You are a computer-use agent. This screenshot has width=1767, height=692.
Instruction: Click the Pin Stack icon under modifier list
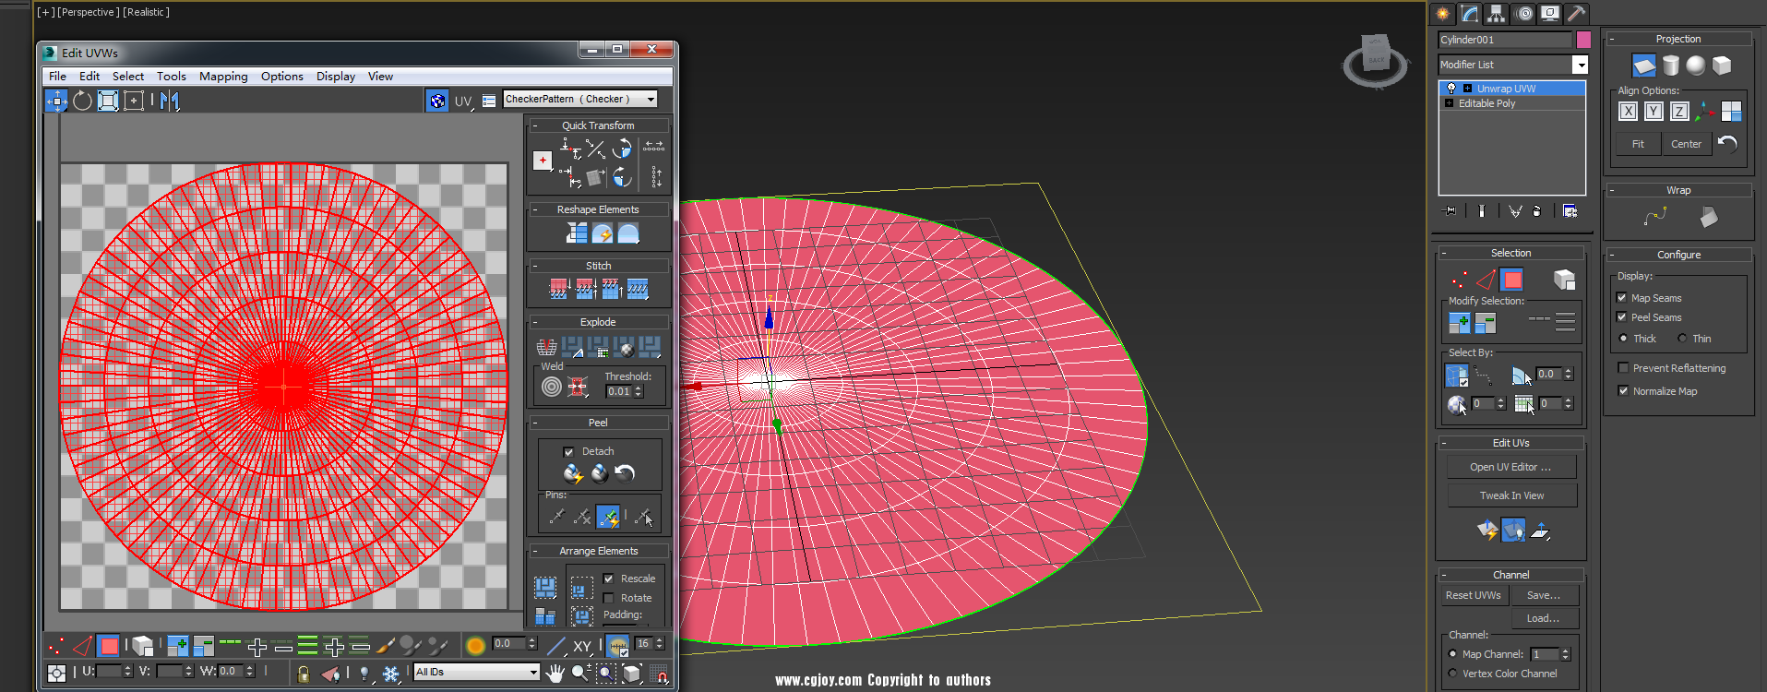(1451, 211)
